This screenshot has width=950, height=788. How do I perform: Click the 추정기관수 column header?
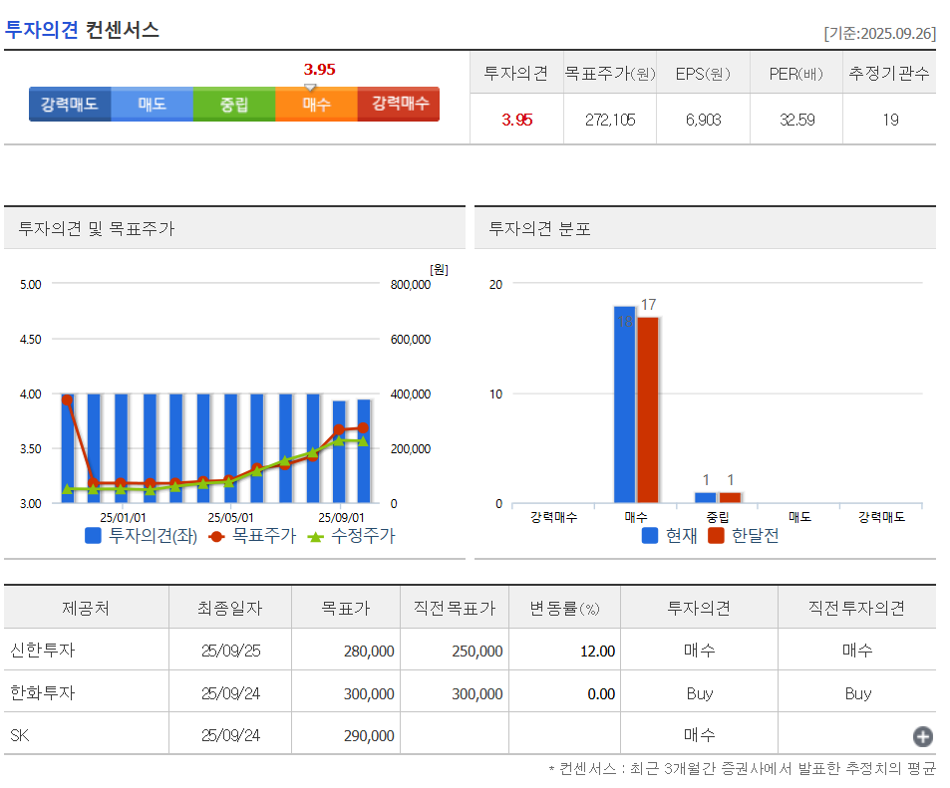point(889,74)
